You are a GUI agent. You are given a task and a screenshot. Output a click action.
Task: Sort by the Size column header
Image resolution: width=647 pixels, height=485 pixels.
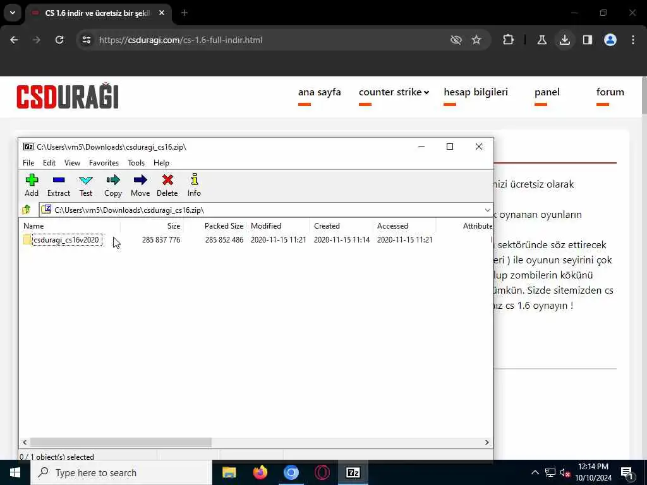coord(152,226)
